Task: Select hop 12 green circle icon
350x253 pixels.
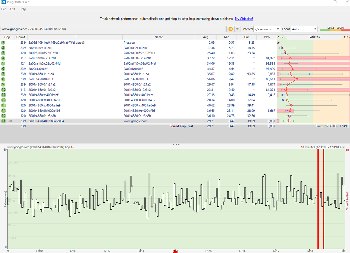Action: (4, 100)
